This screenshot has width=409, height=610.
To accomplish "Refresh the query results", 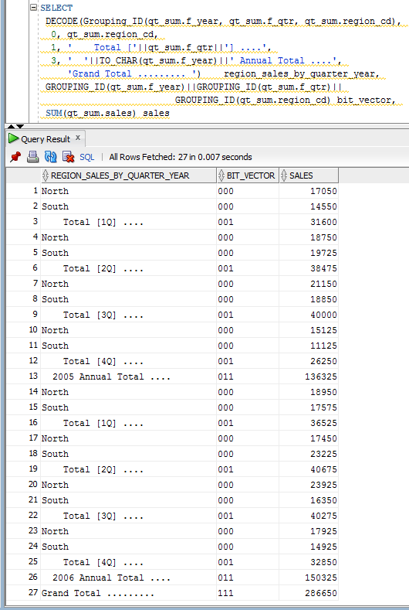I will click(50, 157).
